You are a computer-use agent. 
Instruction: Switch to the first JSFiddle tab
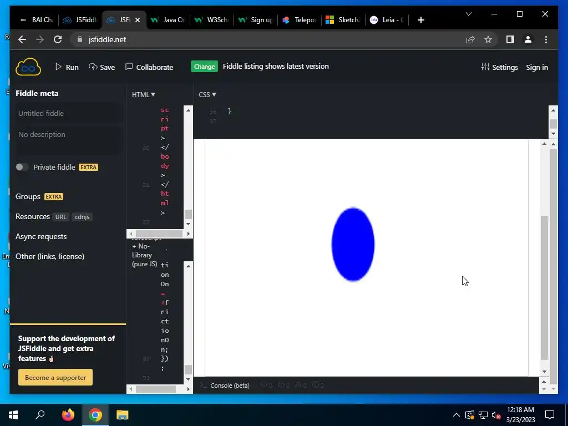[80, 20]
